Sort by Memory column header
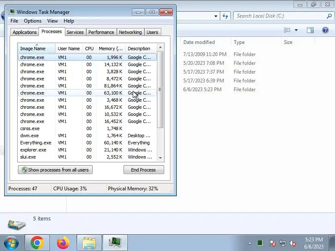 [x=111, y=49]
